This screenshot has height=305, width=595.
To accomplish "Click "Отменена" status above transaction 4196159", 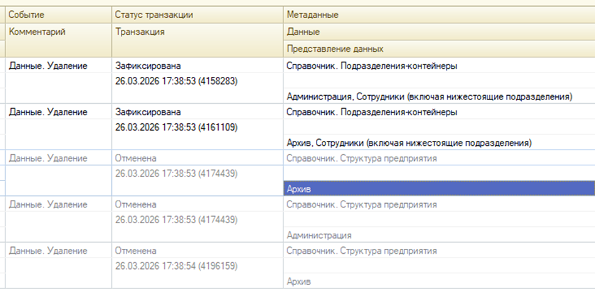I will click(136, 251).
